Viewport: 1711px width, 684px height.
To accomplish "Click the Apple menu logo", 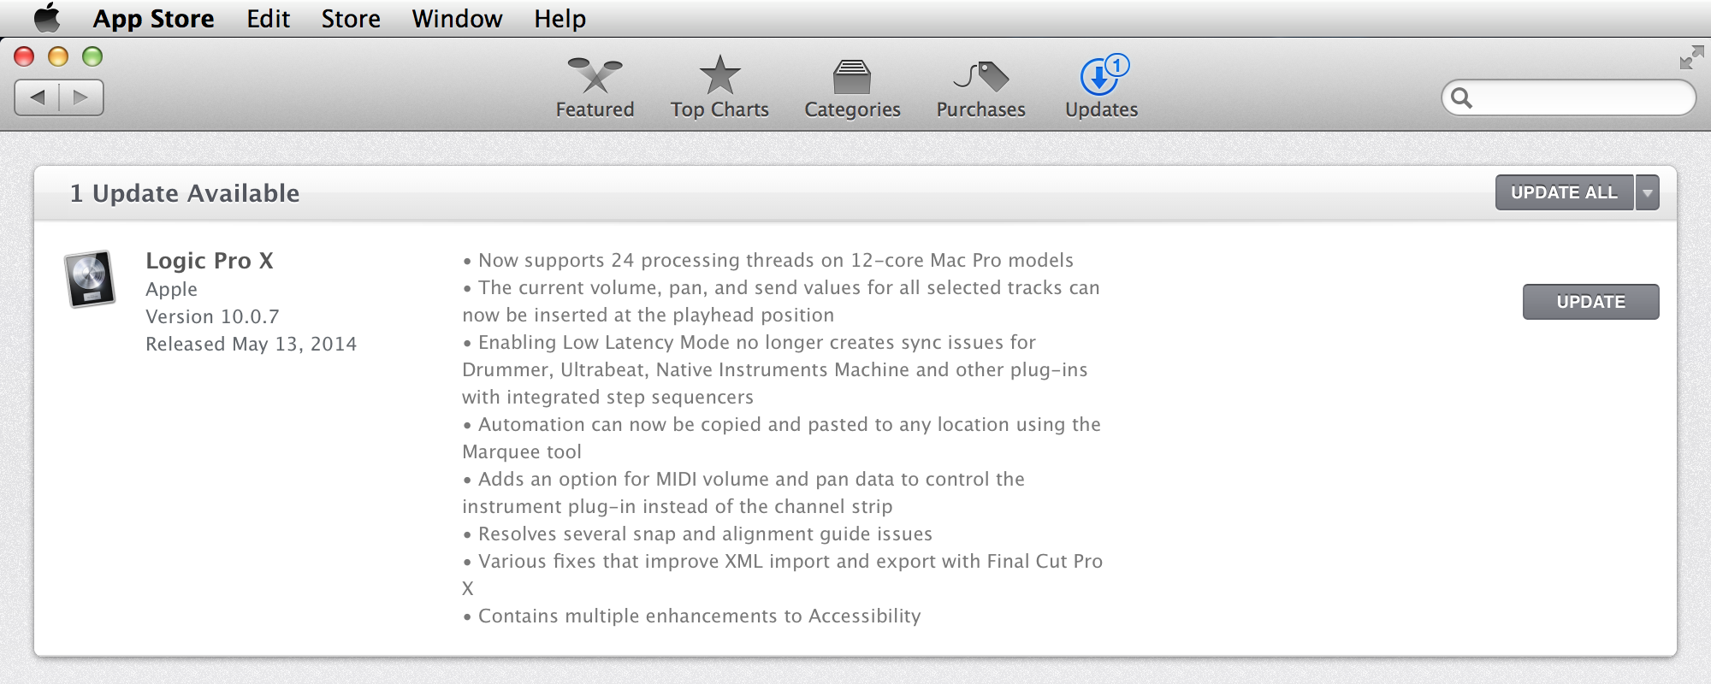I will (47, 18).
